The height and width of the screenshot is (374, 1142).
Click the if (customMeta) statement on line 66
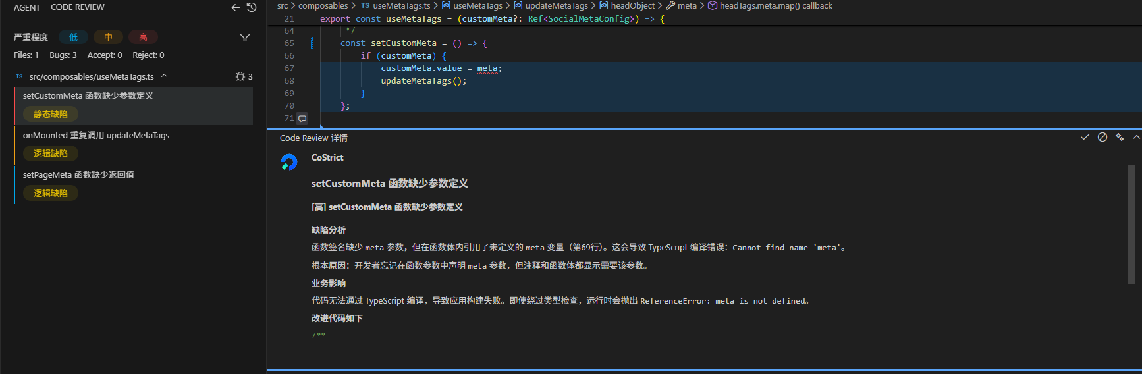pos(403,56)
